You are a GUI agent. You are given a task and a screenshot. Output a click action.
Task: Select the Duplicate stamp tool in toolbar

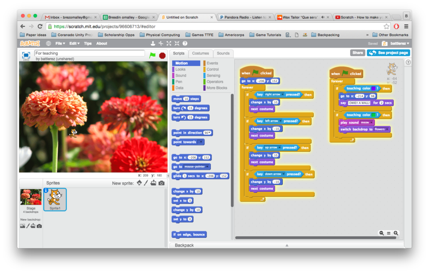pos(153,43)
